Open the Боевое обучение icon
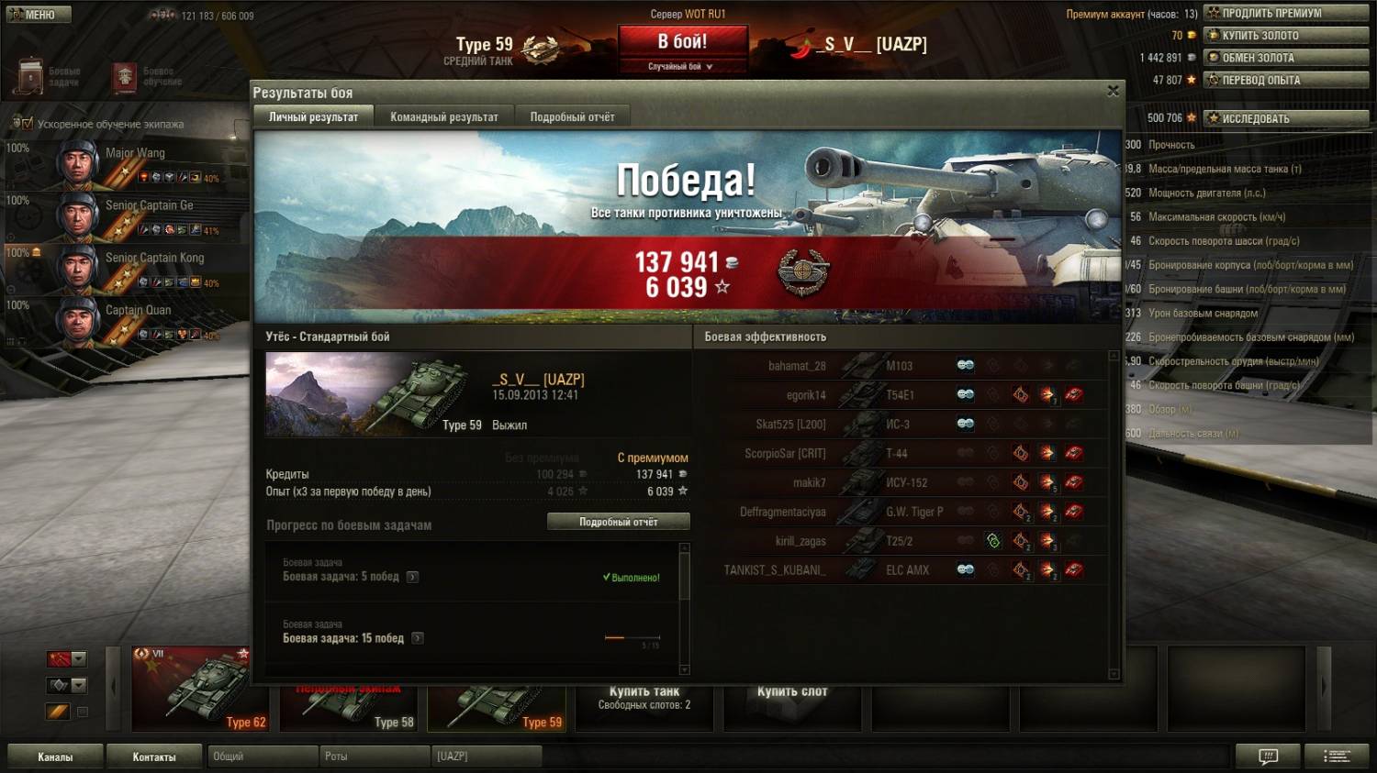Screen dimensions: 1377x773 (125, 77)
